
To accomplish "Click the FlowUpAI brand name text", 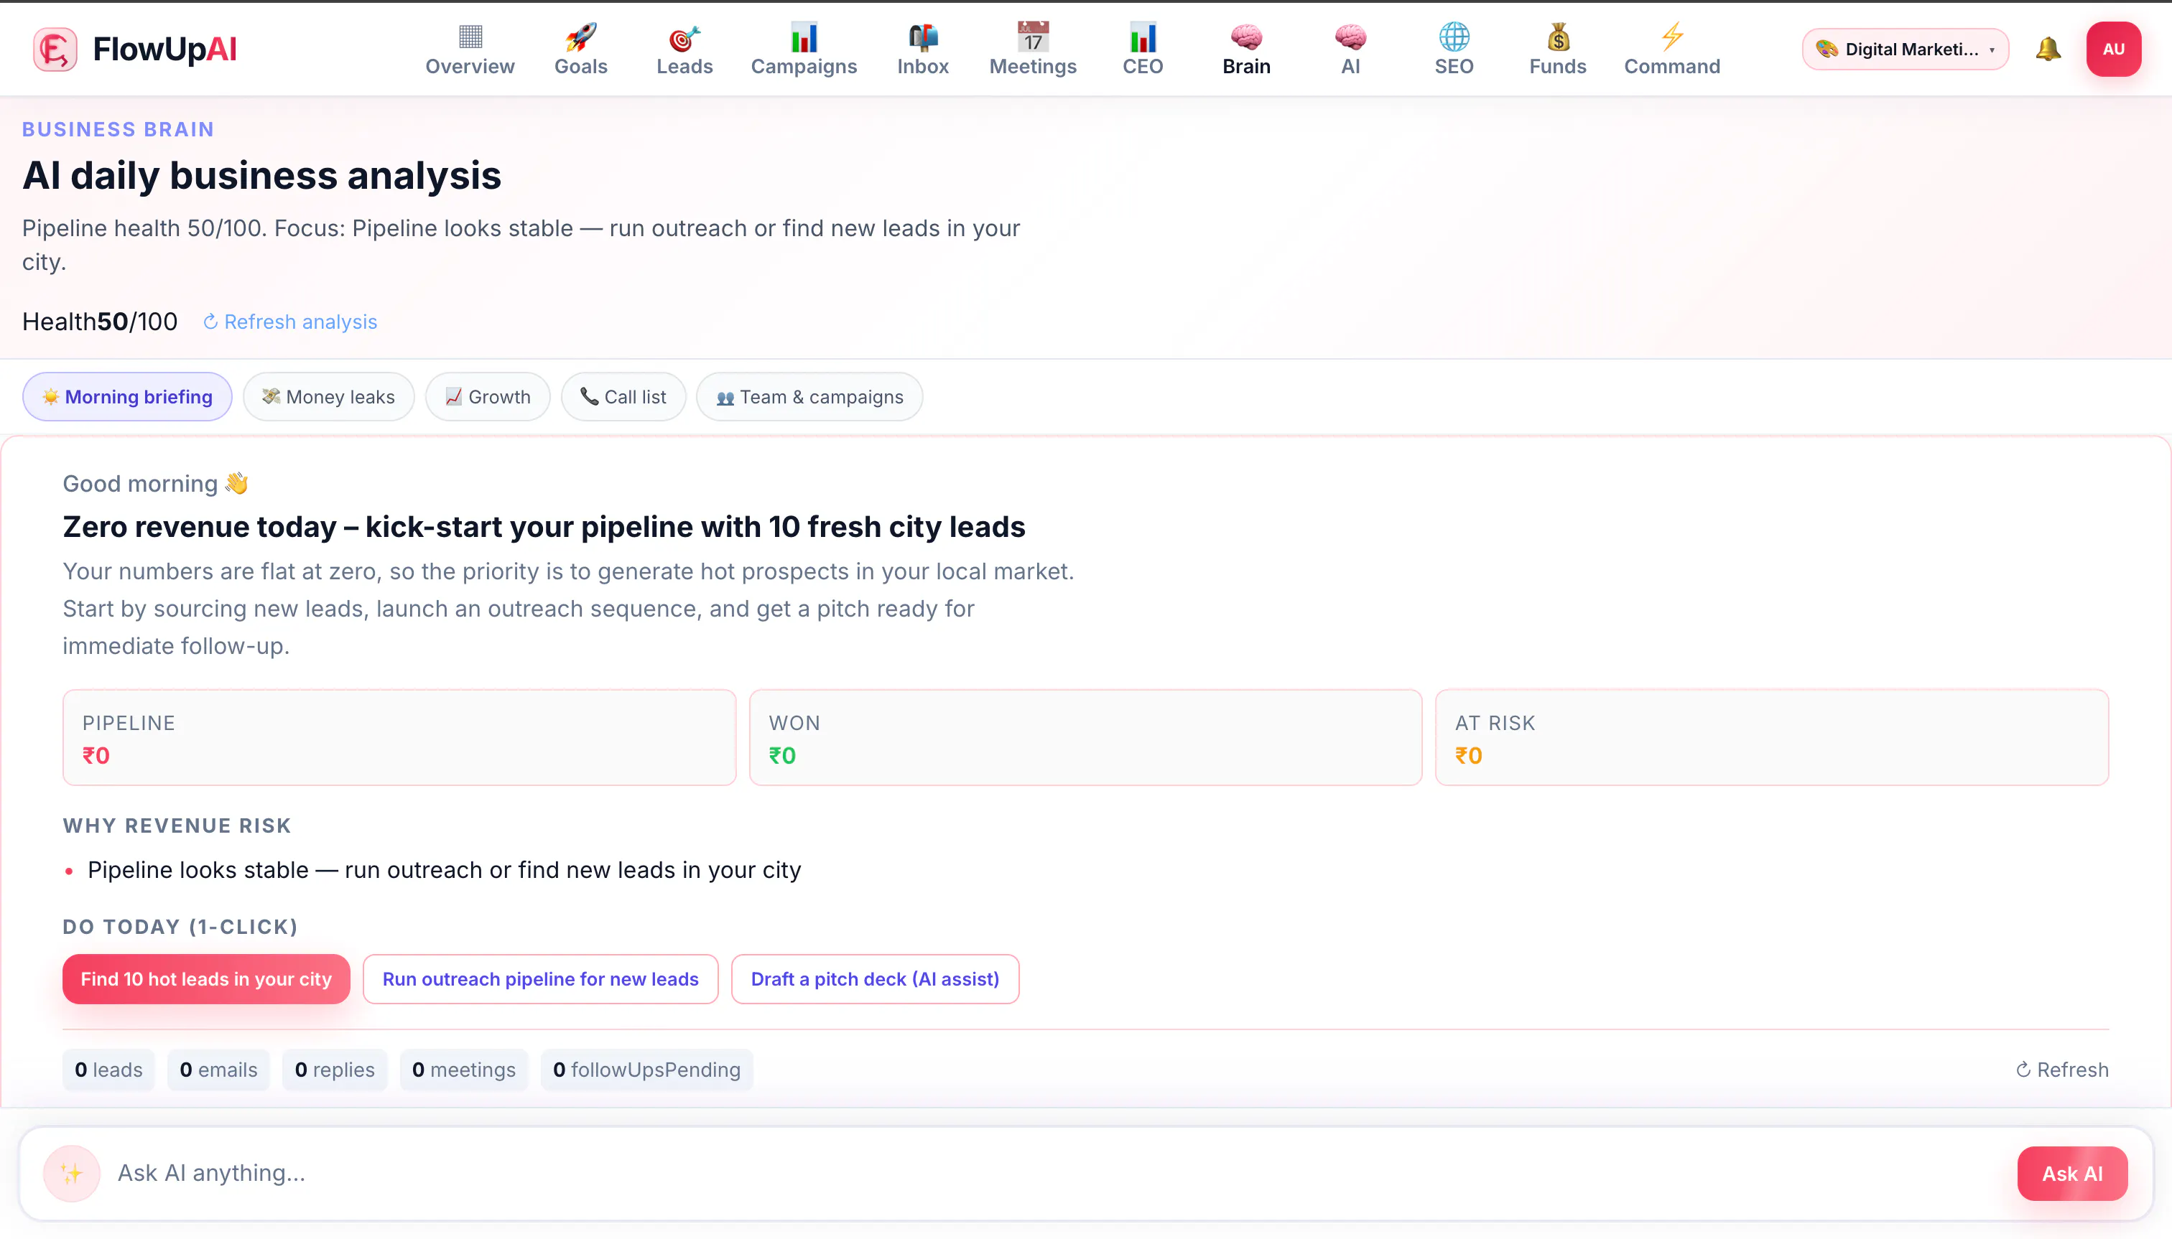I will [x=165, y=50].
